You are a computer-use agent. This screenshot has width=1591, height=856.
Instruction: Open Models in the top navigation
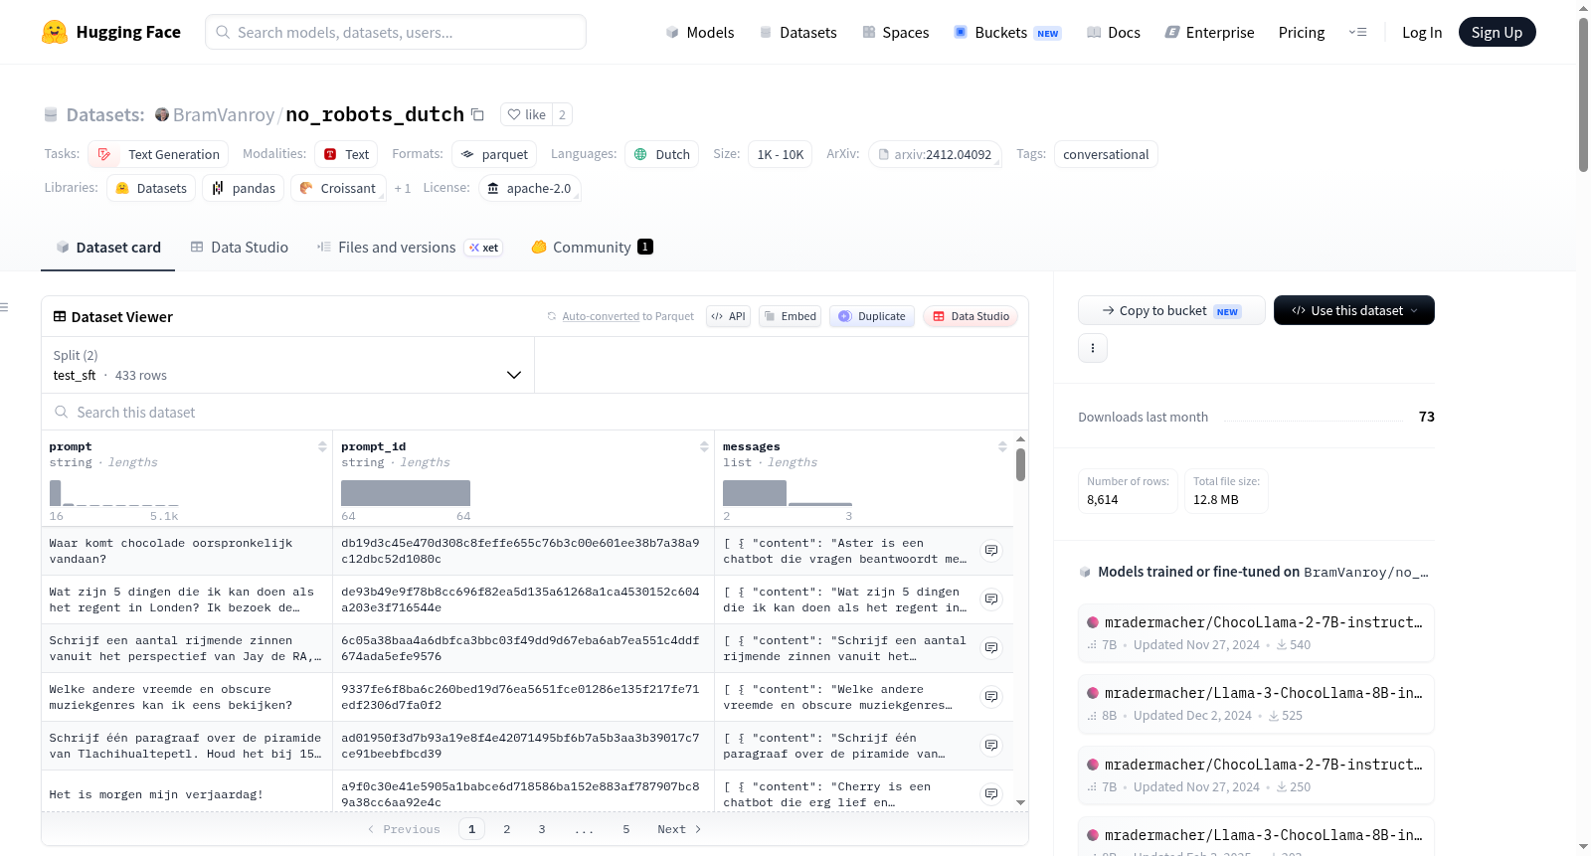[x=700, y=33]
